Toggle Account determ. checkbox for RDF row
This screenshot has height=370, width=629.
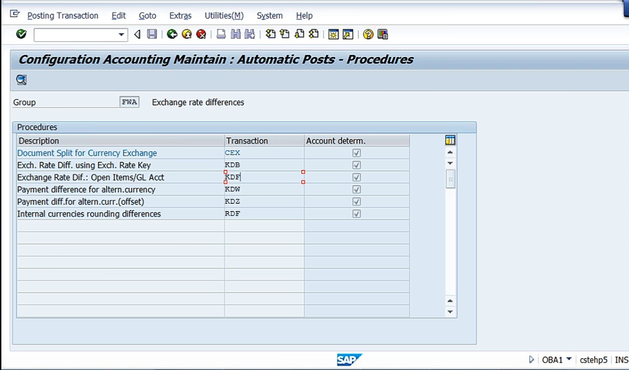pos(356,214)
